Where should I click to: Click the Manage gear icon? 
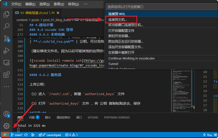pyautogui.click(x=6, y=126)
